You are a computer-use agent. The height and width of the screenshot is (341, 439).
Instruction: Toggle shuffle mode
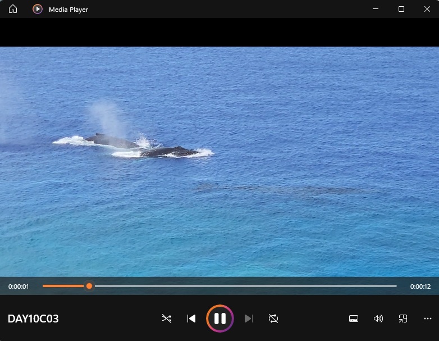click(167, 319)
